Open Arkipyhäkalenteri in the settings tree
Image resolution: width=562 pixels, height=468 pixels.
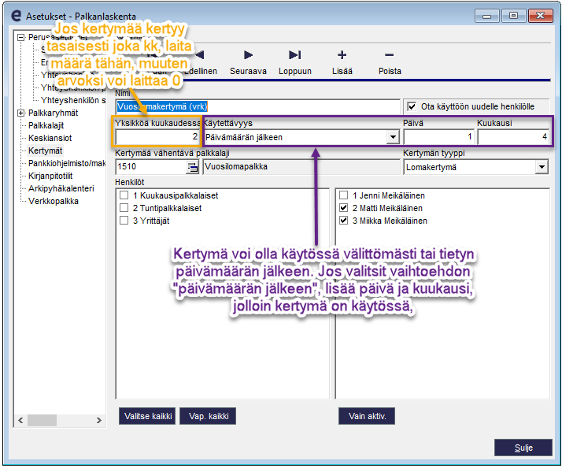tap(61, 188)
